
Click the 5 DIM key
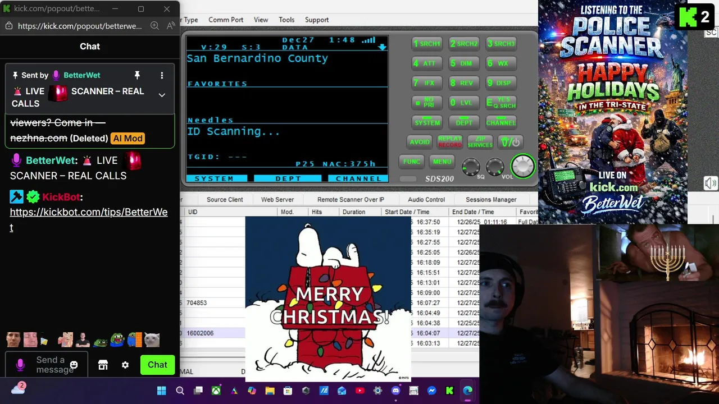coord(464,63)
